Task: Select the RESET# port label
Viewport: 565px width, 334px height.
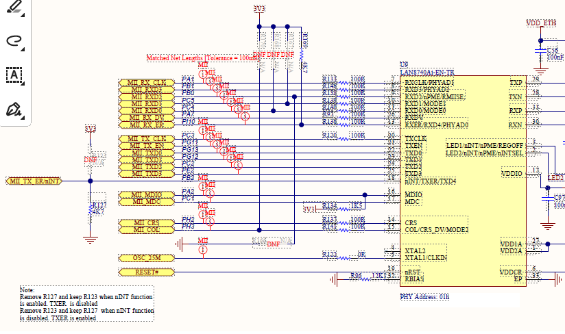Action: (x=146, y=272)
